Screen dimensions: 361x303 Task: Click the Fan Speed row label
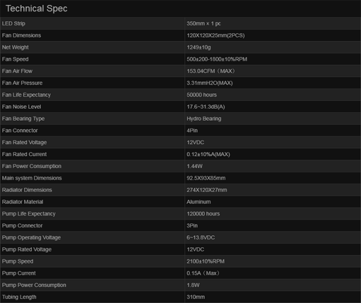pyautogui.click(x=16, y=59)
